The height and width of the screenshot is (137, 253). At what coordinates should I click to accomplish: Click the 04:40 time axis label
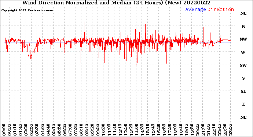pyautogui.click(x=48, y=130)
